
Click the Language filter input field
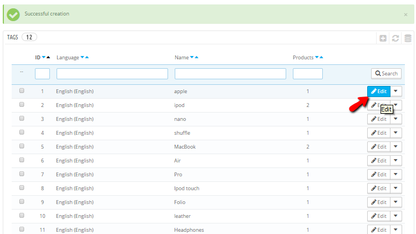pyautogui.click(x=112, y=74)
